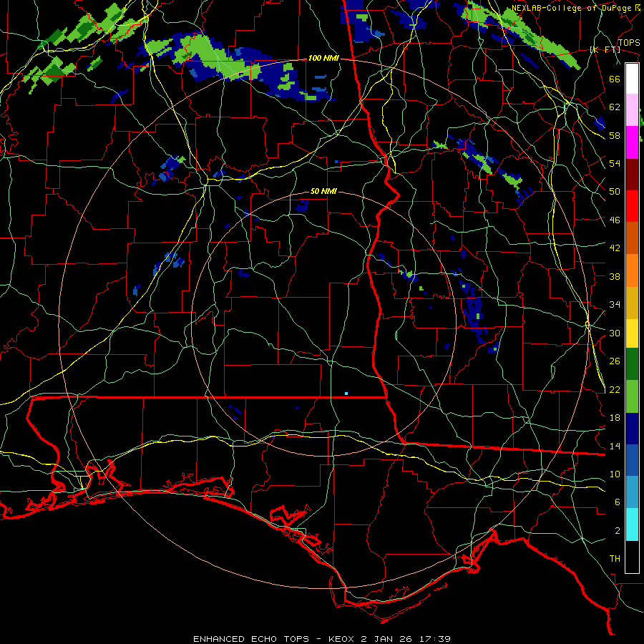This screenshot has height=644, width=644.
Task: Pick the magenta legend swatch
Action: 632,142
